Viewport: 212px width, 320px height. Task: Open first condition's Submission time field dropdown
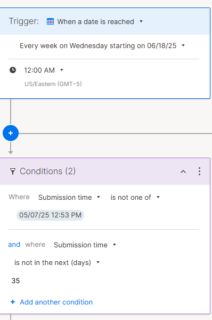tap(69, 197)
